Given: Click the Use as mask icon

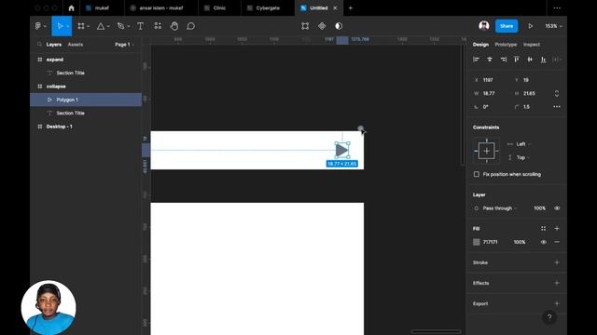Looking at the screenshot, I should click(x=339, y=26).
